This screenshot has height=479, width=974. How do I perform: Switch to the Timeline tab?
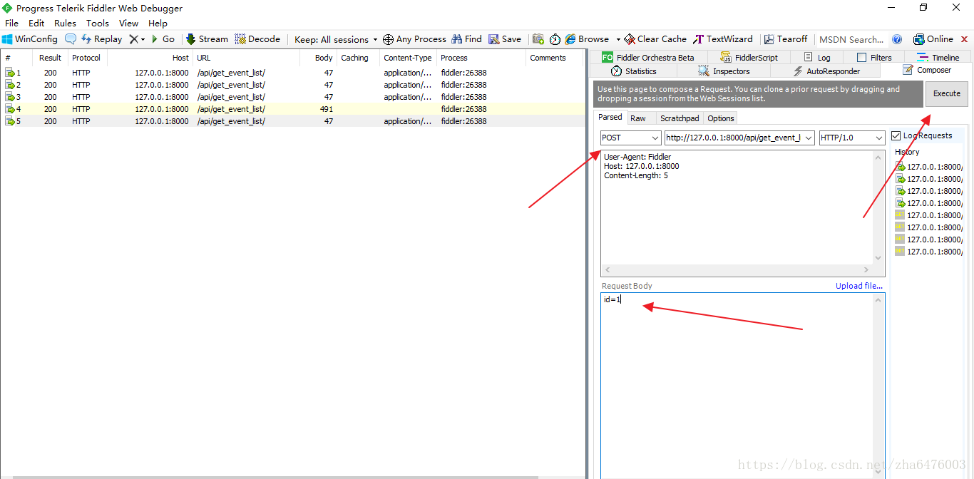pyautogui.click(x=938, y=57)
